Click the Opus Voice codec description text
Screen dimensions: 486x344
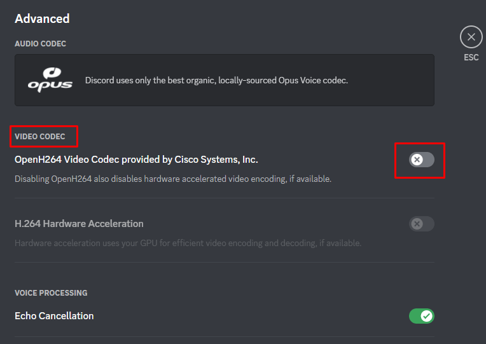216,81
